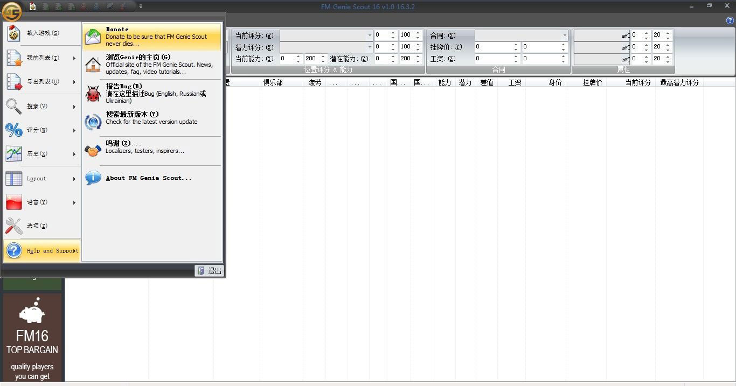Image resolution: width=736 pixels, height=386 pixels.
Task: Click the chart 历史 (X) menu entry
Action: pos(42,154)
